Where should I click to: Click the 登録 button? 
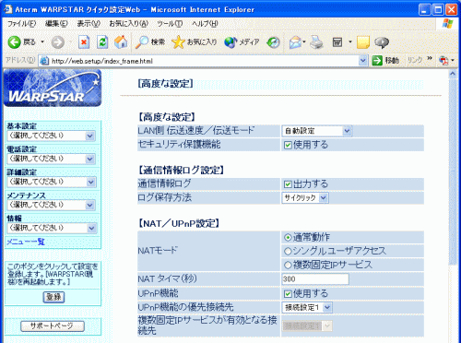click(53, 297)
